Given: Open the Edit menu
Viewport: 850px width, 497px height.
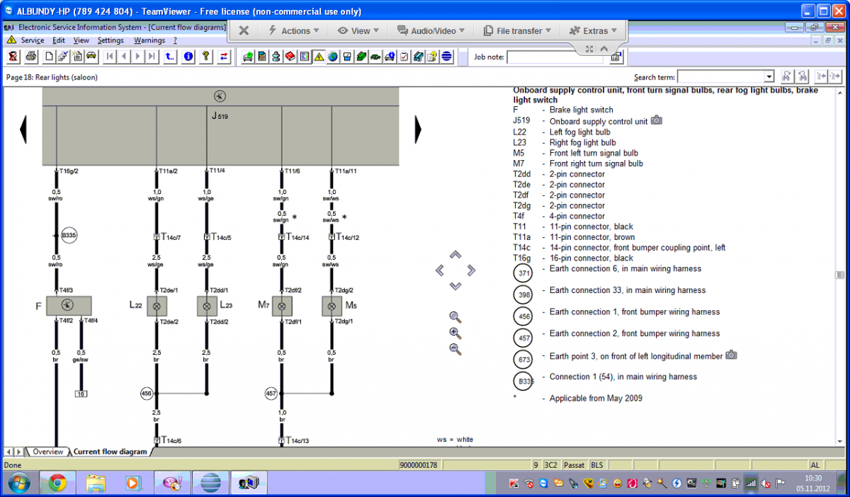Looking at the screenshot, I should [x=59, y=40].
